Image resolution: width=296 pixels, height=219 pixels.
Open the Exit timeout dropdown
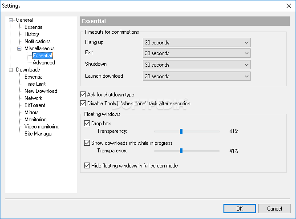point(196,53)
